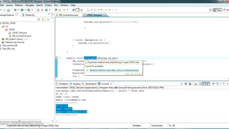Click Remove All Terminated Launches icon

pyautogui.click(x=190, y=84)
